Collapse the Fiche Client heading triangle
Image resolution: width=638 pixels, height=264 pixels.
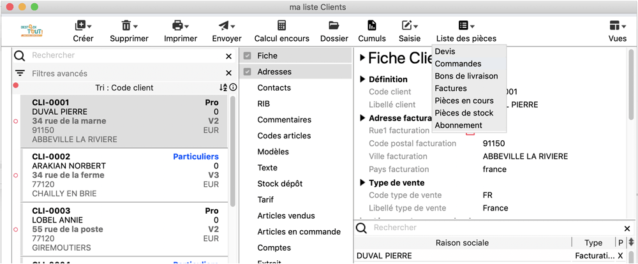coord(362,58)
